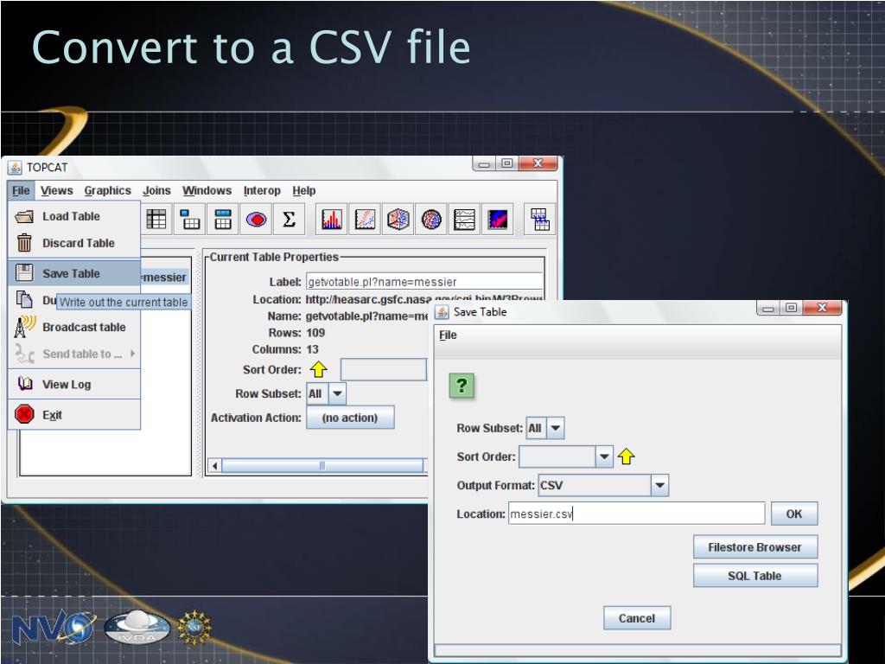Select the messier table in the table list

point(163,278)
